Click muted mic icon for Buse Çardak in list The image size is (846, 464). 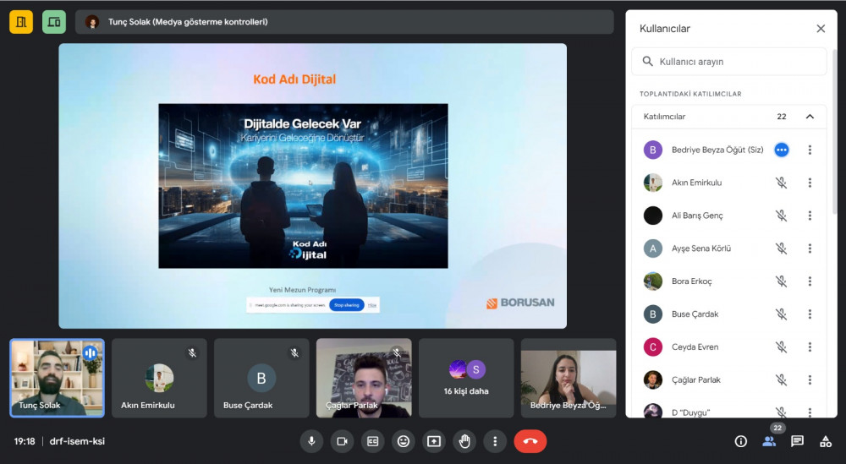781,314
